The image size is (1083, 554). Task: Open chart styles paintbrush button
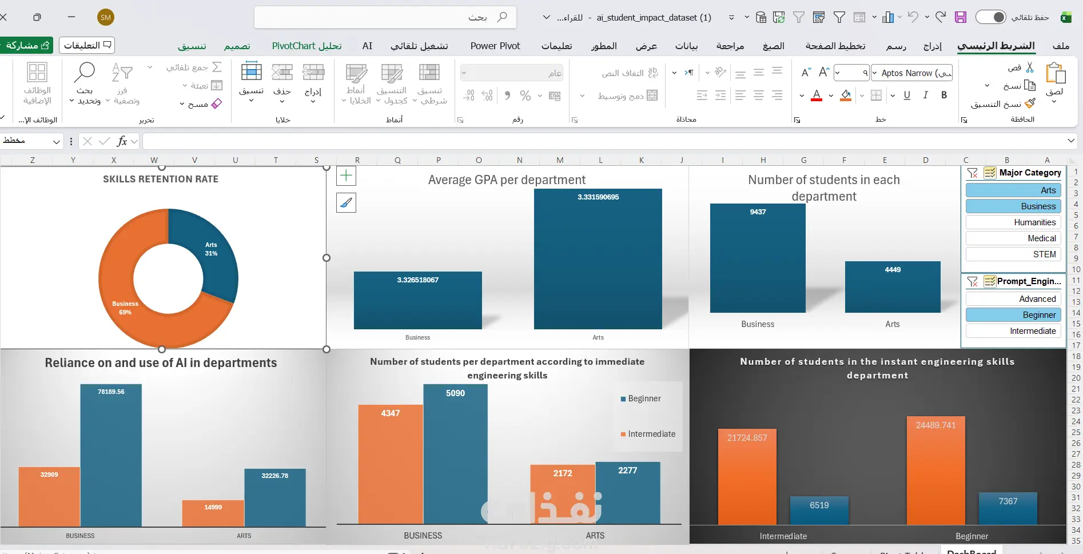346,202
